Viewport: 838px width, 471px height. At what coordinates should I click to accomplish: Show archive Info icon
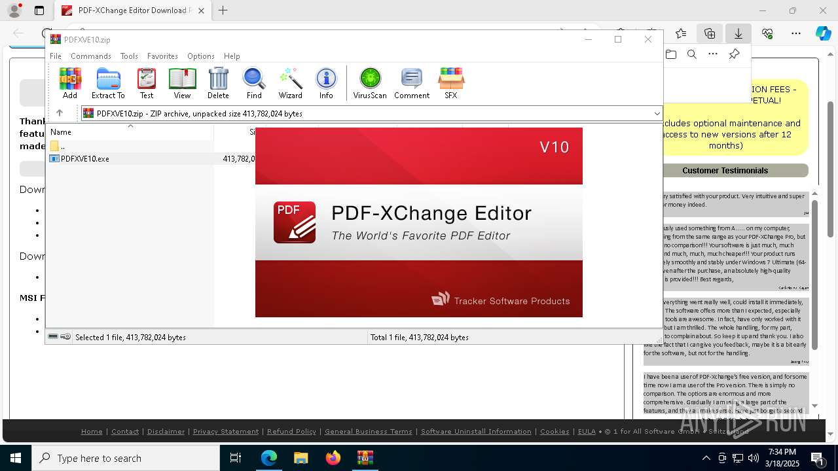[x=326, y=83]
